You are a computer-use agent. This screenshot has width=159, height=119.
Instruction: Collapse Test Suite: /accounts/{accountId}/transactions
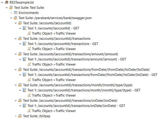click(16, 39)
